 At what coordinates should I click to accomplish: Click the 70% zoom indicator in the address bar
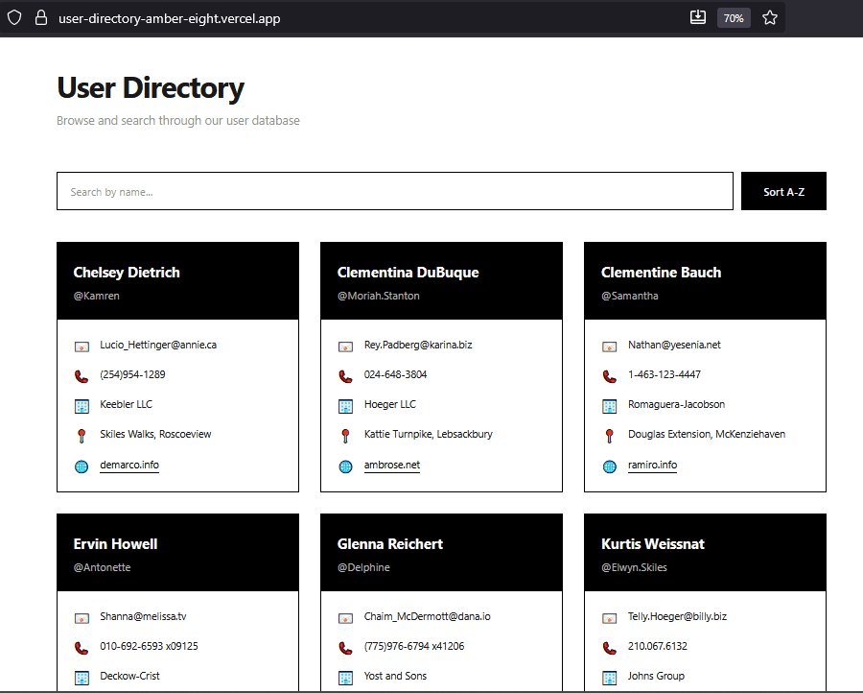click(734, 17)
